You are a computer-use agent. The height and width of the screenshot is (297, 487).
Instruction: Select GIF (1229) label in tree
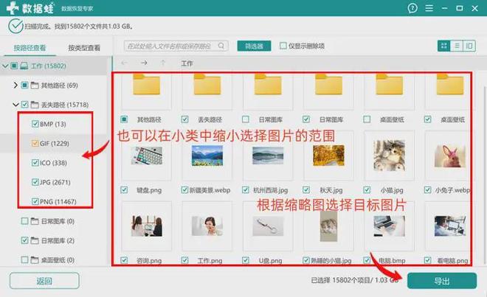[x=55, y=144]
